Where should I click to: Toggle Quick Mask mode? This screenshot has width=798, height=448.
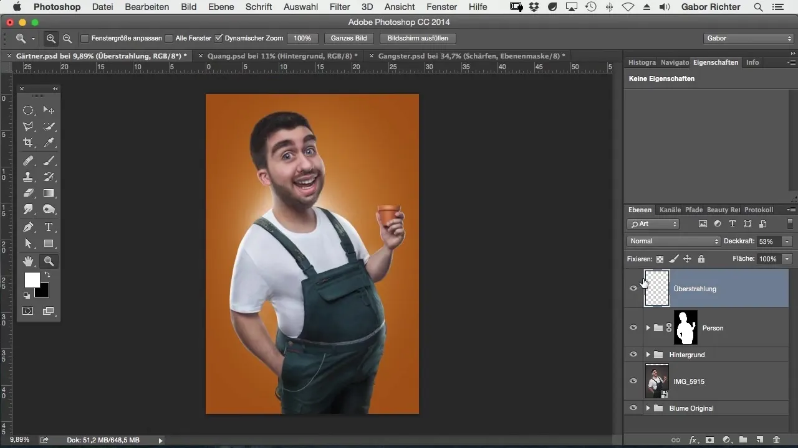coord(28,310)
